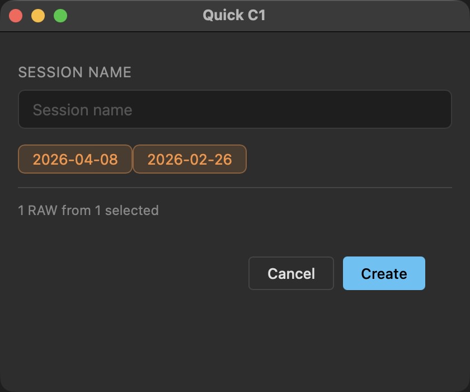Create the session with the Create button

click(384, 273)
